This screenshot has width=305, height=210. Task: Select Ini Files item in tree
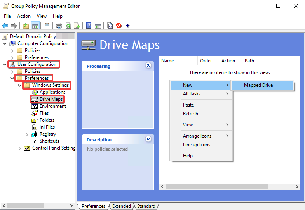[47, 127]
